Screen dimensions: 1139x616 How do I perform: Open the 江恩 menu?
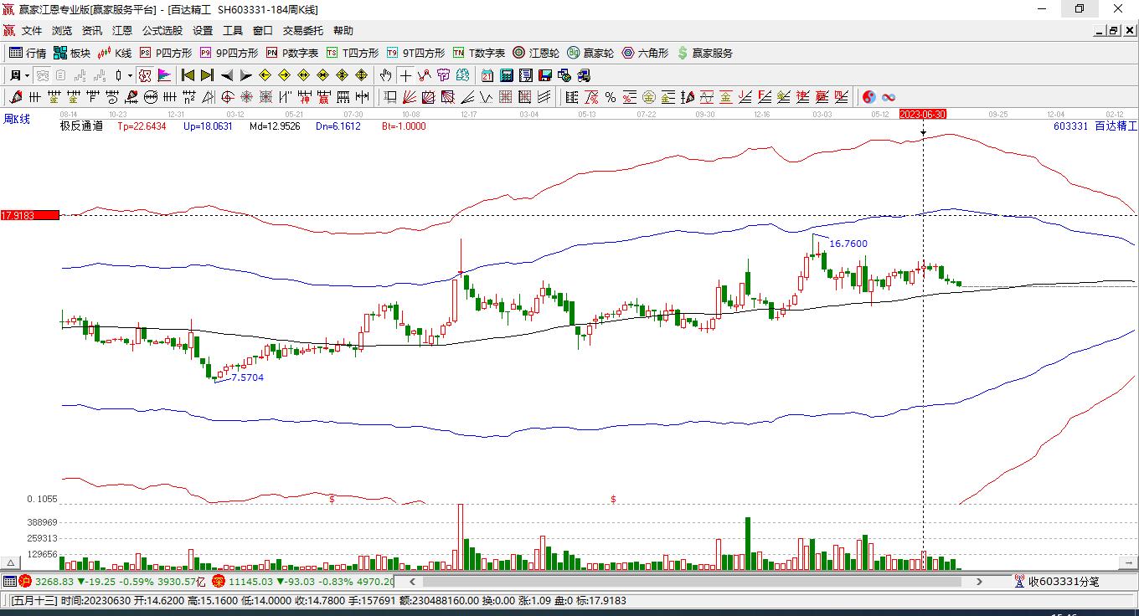pos(122,31)
